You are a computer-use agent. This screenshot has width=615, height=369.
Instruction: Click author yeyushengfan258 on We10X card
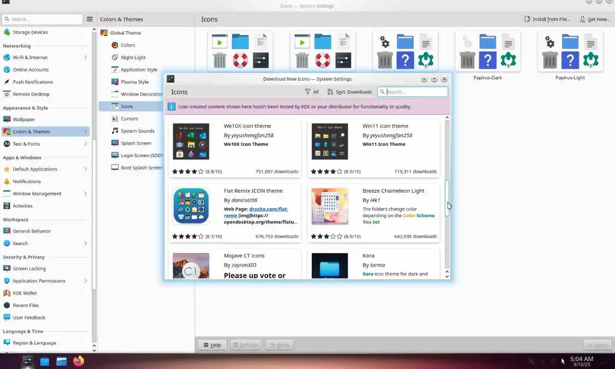point(252,135)
